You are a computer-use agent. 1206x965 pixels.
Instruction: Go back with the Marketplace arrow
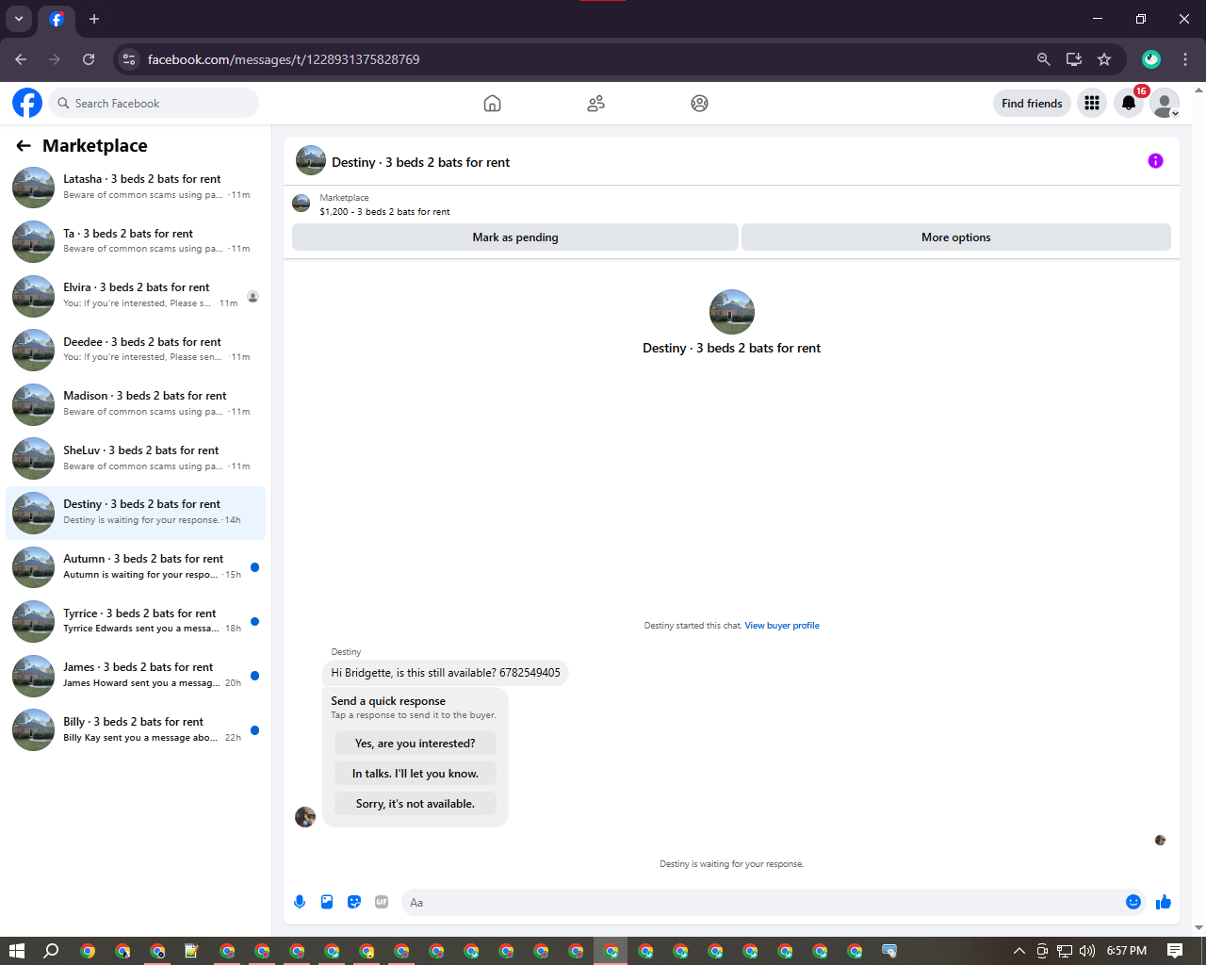[24, 145]
